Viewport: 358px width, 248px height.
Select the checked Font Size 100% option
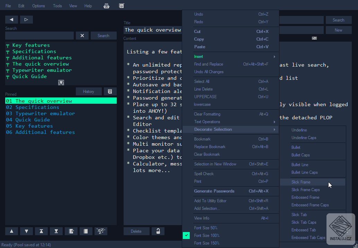pyautogui.click(x=207, y=236)
